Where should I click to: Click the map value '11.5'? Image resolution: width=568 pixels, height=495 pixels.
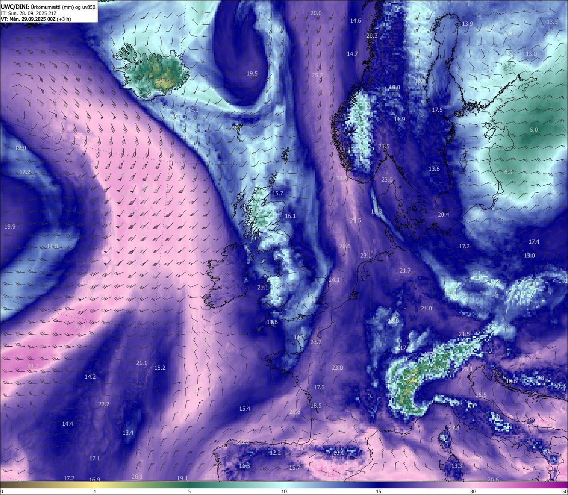pos(245,466)
